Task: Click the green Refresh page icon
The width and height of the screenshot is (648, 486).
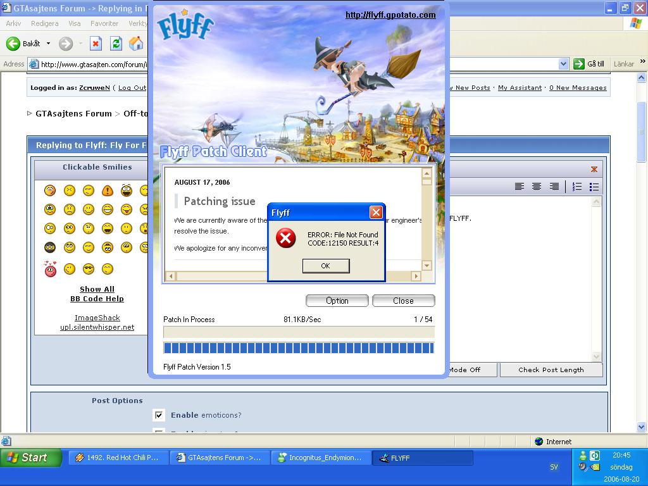Action: point(116,44)
